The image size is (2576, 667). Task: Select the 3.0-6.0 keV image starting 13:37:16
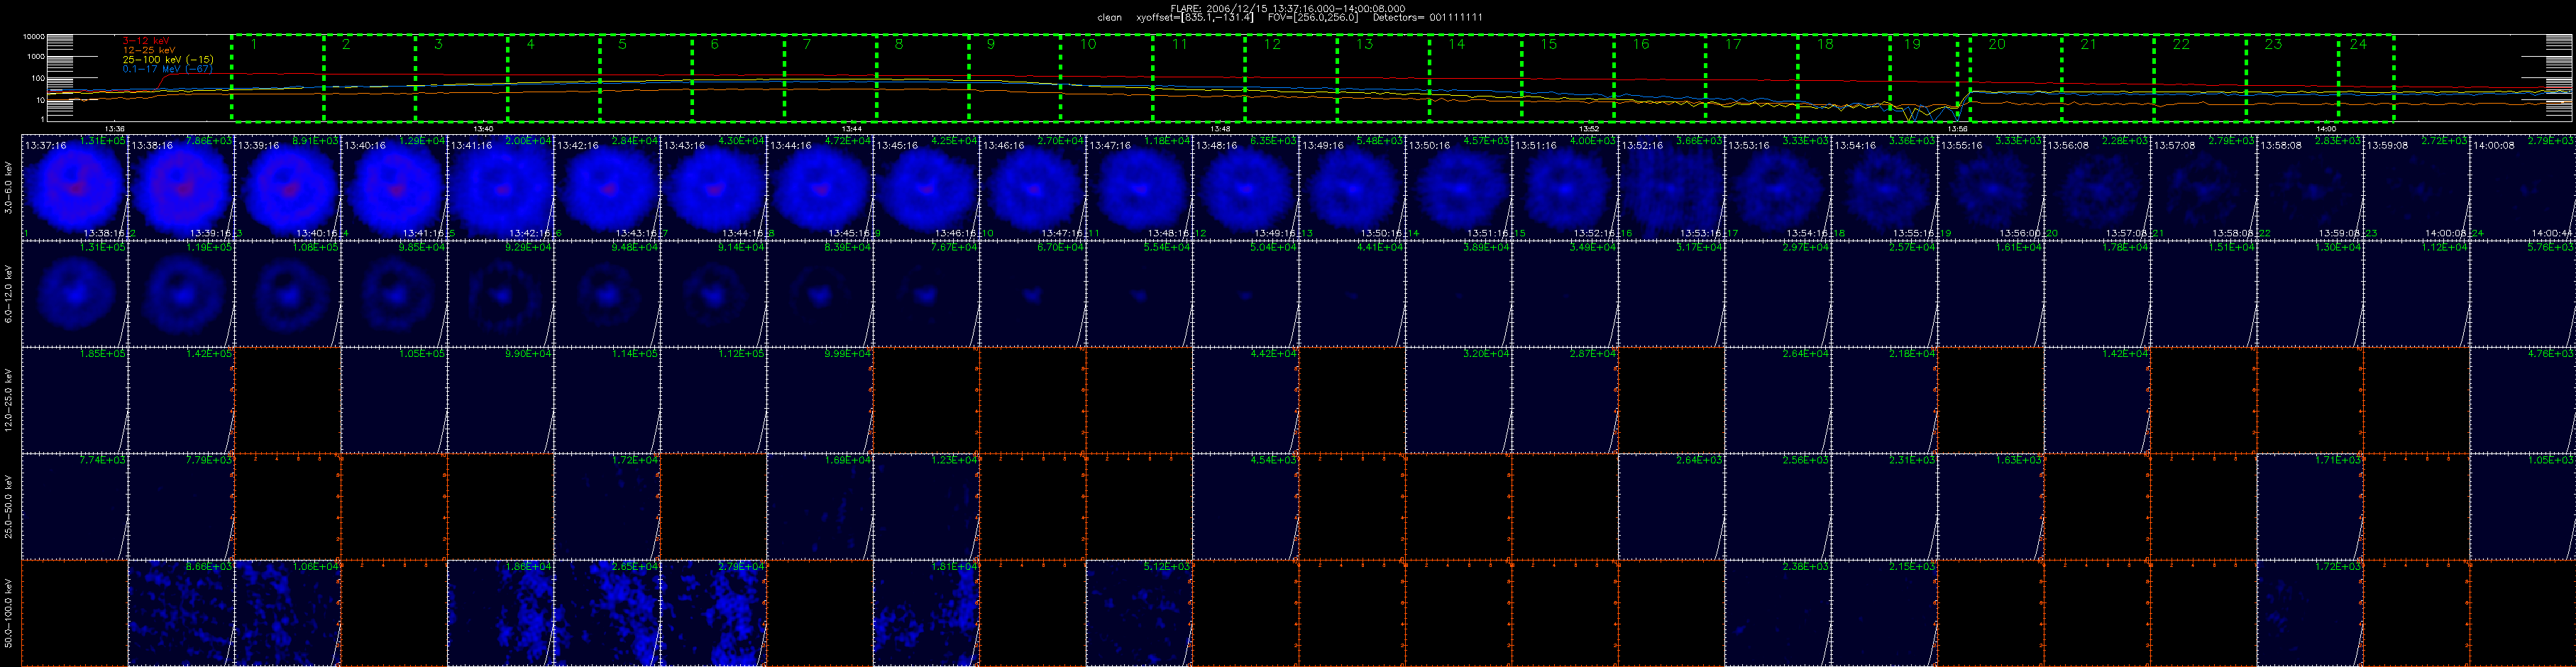click(74, 187)
